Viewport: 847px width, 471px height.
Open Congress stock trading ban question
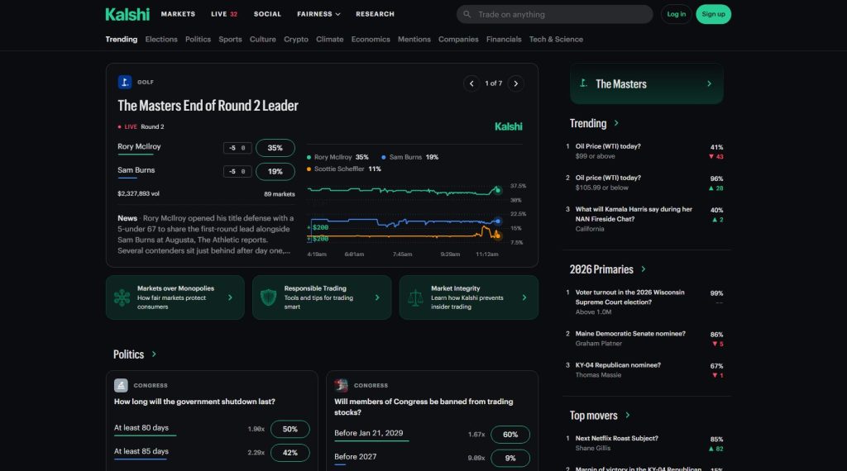click(423, 407)
